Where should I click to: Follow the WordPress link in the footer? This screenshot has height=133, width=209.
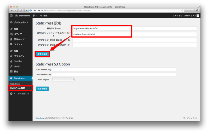[x=40, y=118]
